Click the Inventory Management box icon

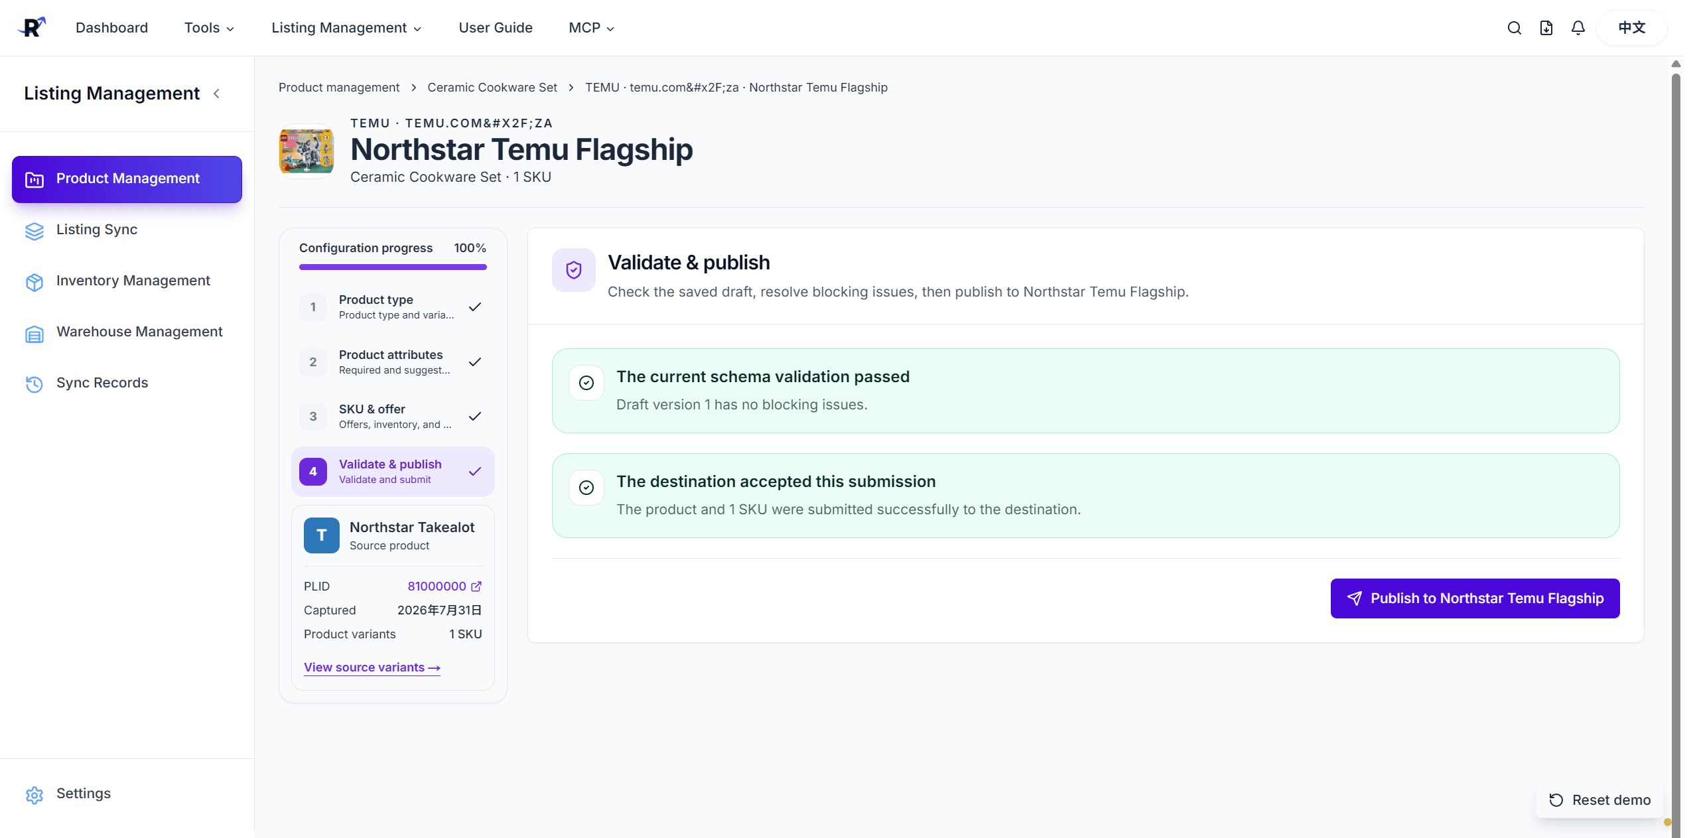(x=34, y=282)
